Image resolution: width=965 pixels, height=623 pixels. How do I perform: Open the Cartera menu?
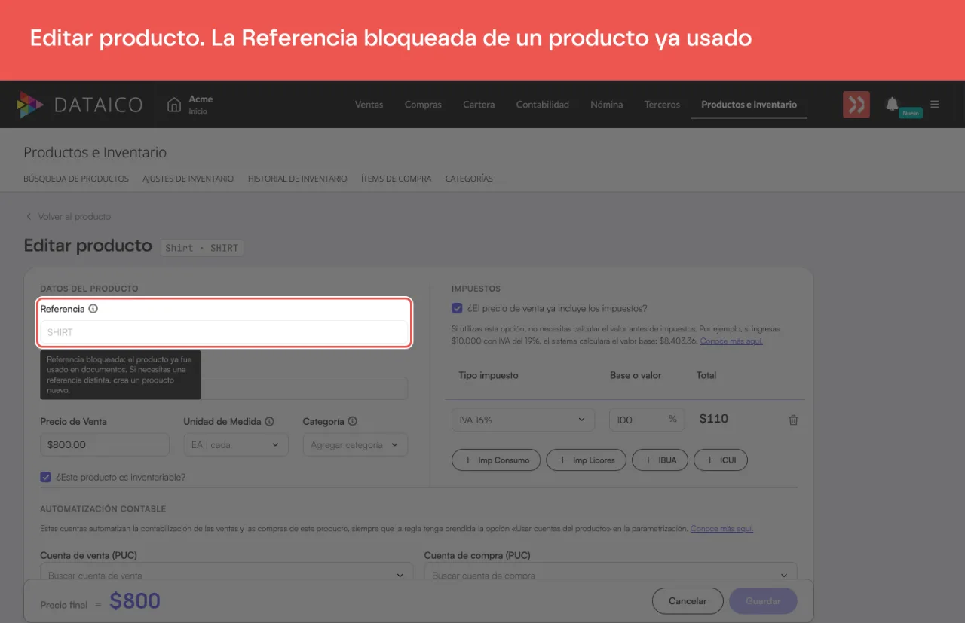[479, 105]
